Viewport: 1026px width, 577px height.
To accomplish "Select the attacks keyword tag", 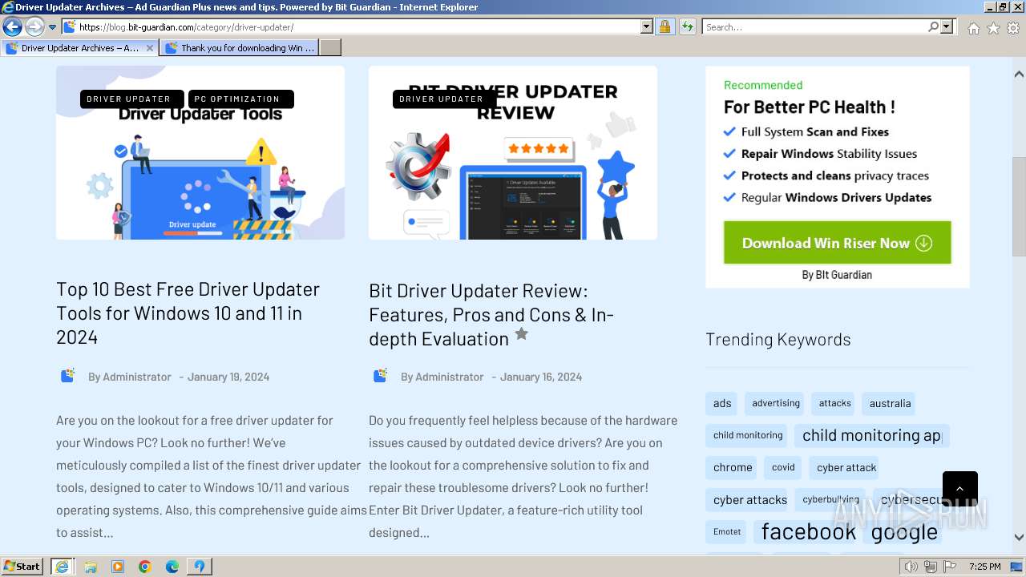I will pyautogui.click(x=834, y=403).
